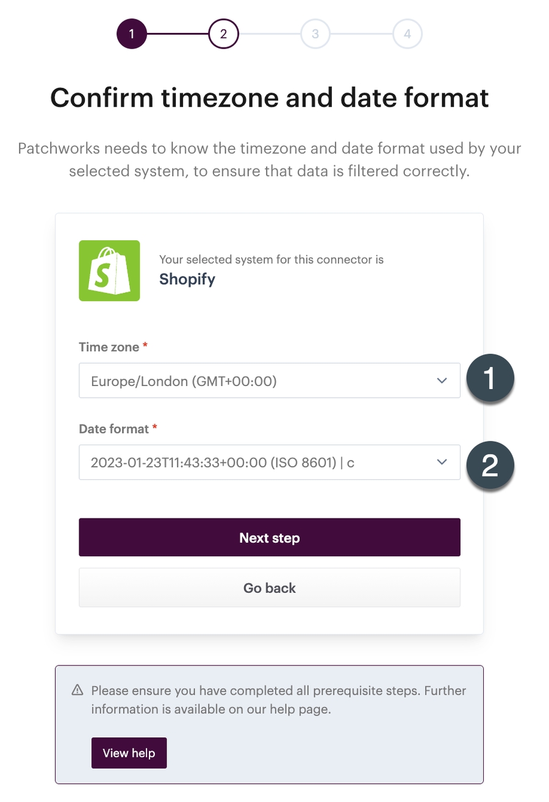Jump to step 4 in the progress indicator
Viewport: 549px width, 802px height.
pos(407,34)
